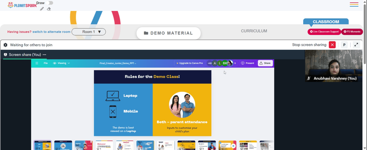Screen dimensions: 367x150
Task: Select slide thumbnail 9
Action: [x=207, y=145]
